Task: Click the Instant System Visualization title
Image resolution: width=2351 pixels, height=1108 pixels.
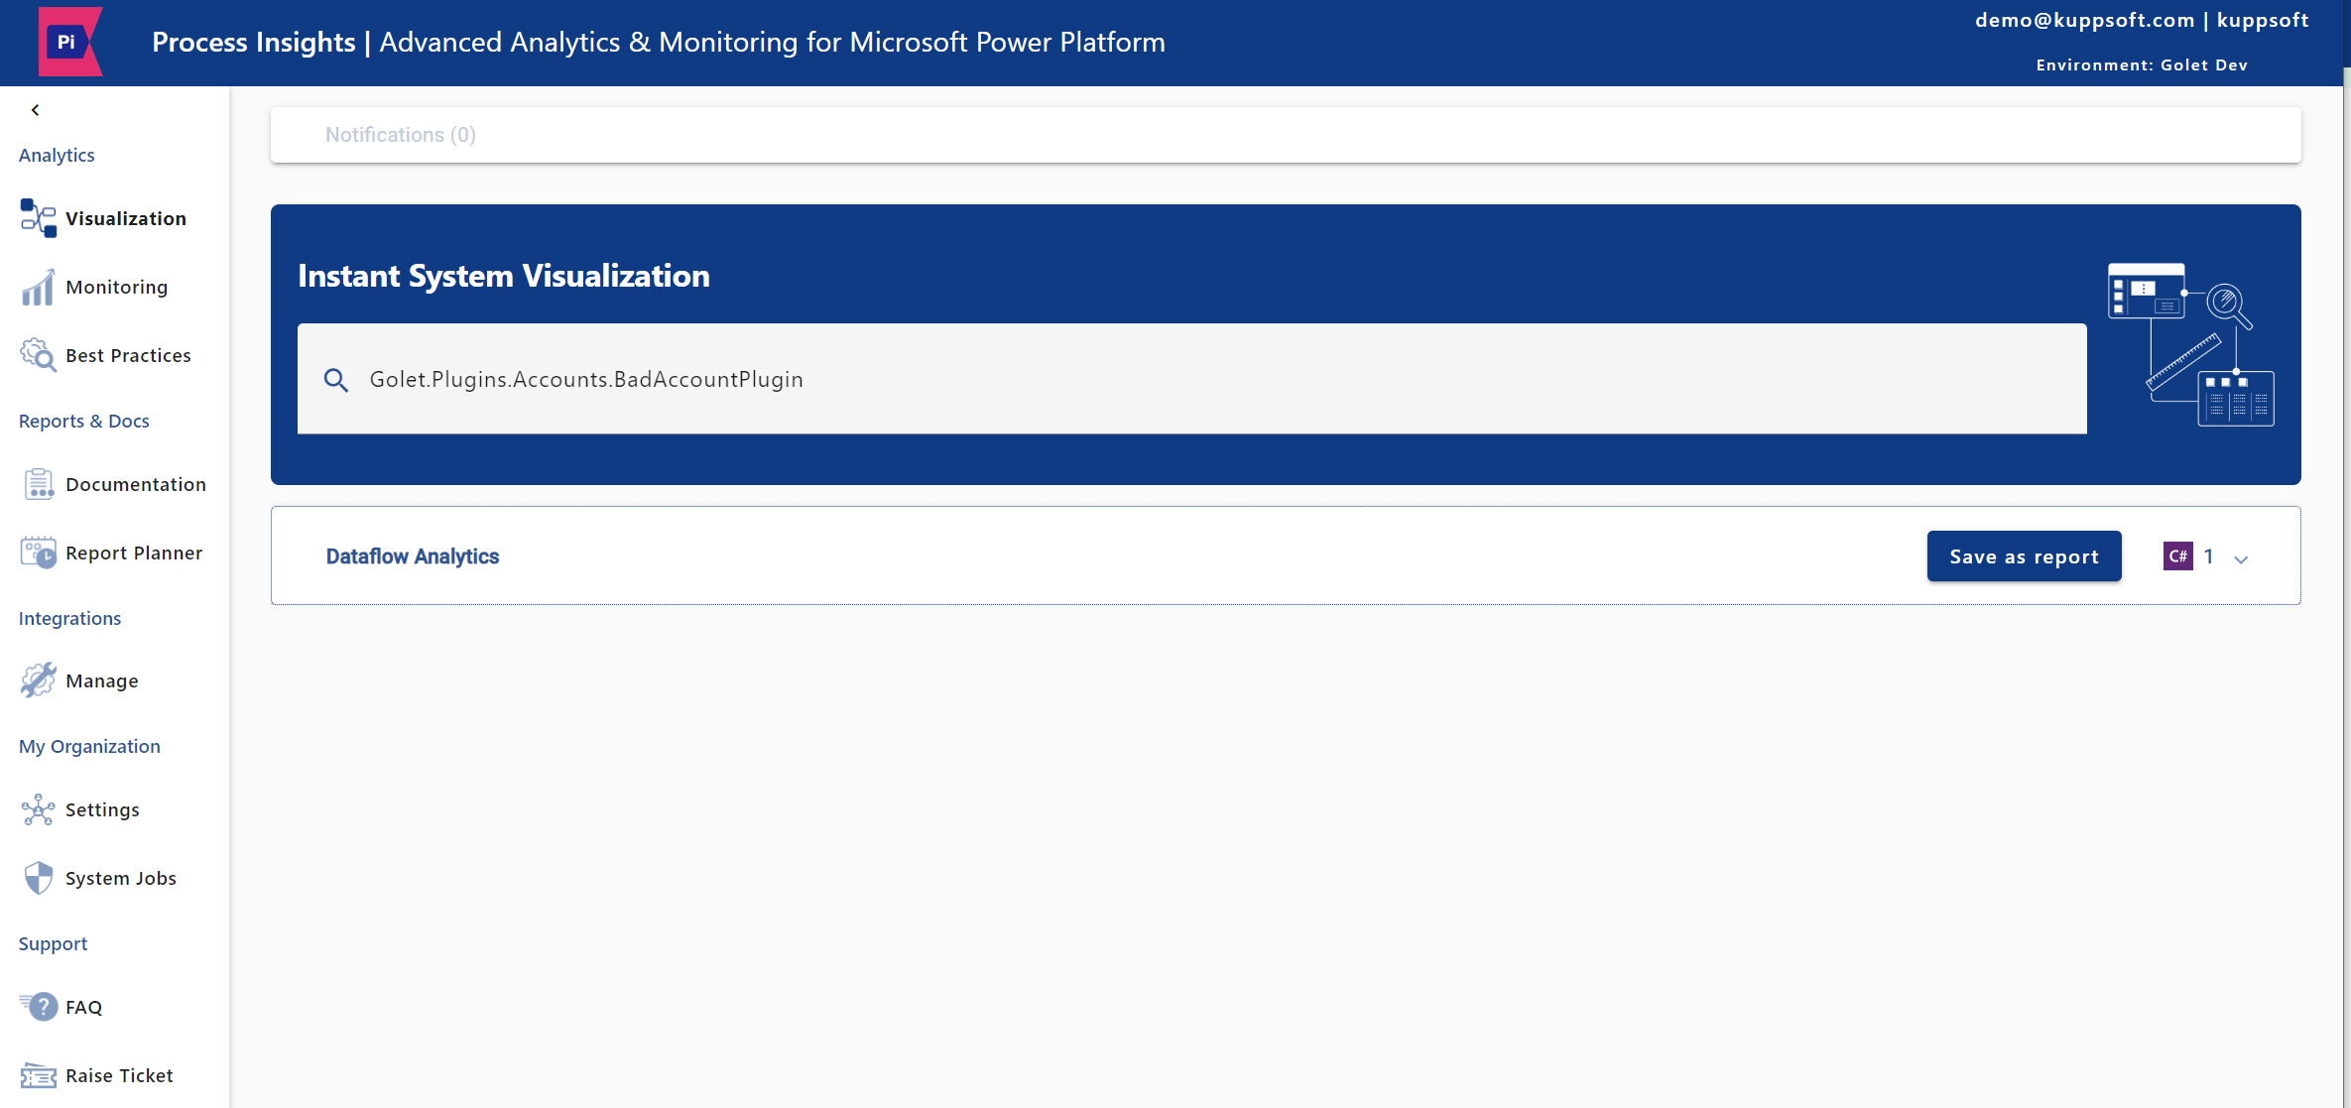Action: click(x=504, y=276)
